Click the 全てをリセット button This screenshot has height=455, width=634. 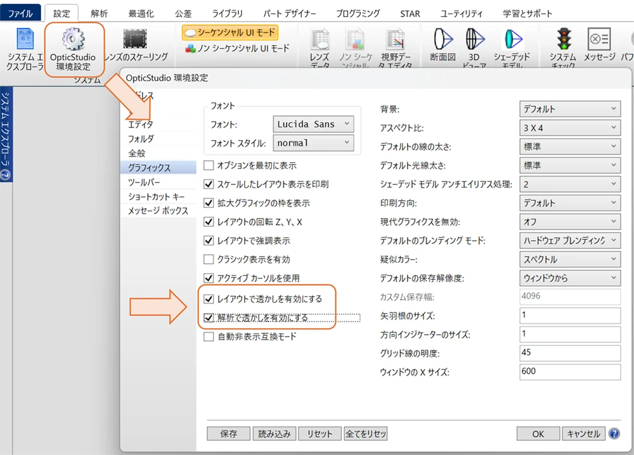tap(366, 433)
